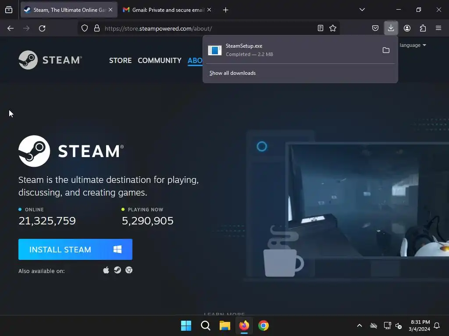Select Apple macOS download icon
Screen dimensions: 449x336
[106, 270]
